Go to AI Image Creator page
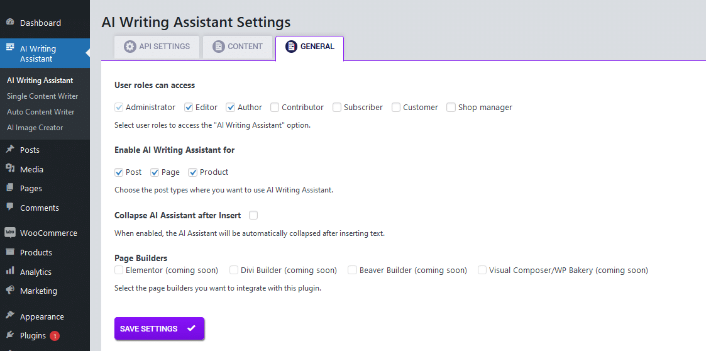 tap(35, 128)
